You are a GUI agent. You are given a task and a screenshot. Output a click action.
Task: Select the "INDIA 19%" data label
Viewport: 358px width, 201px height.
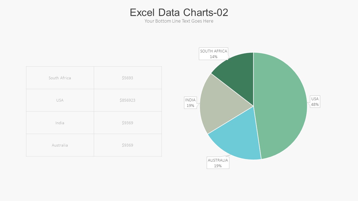point(190,103)
